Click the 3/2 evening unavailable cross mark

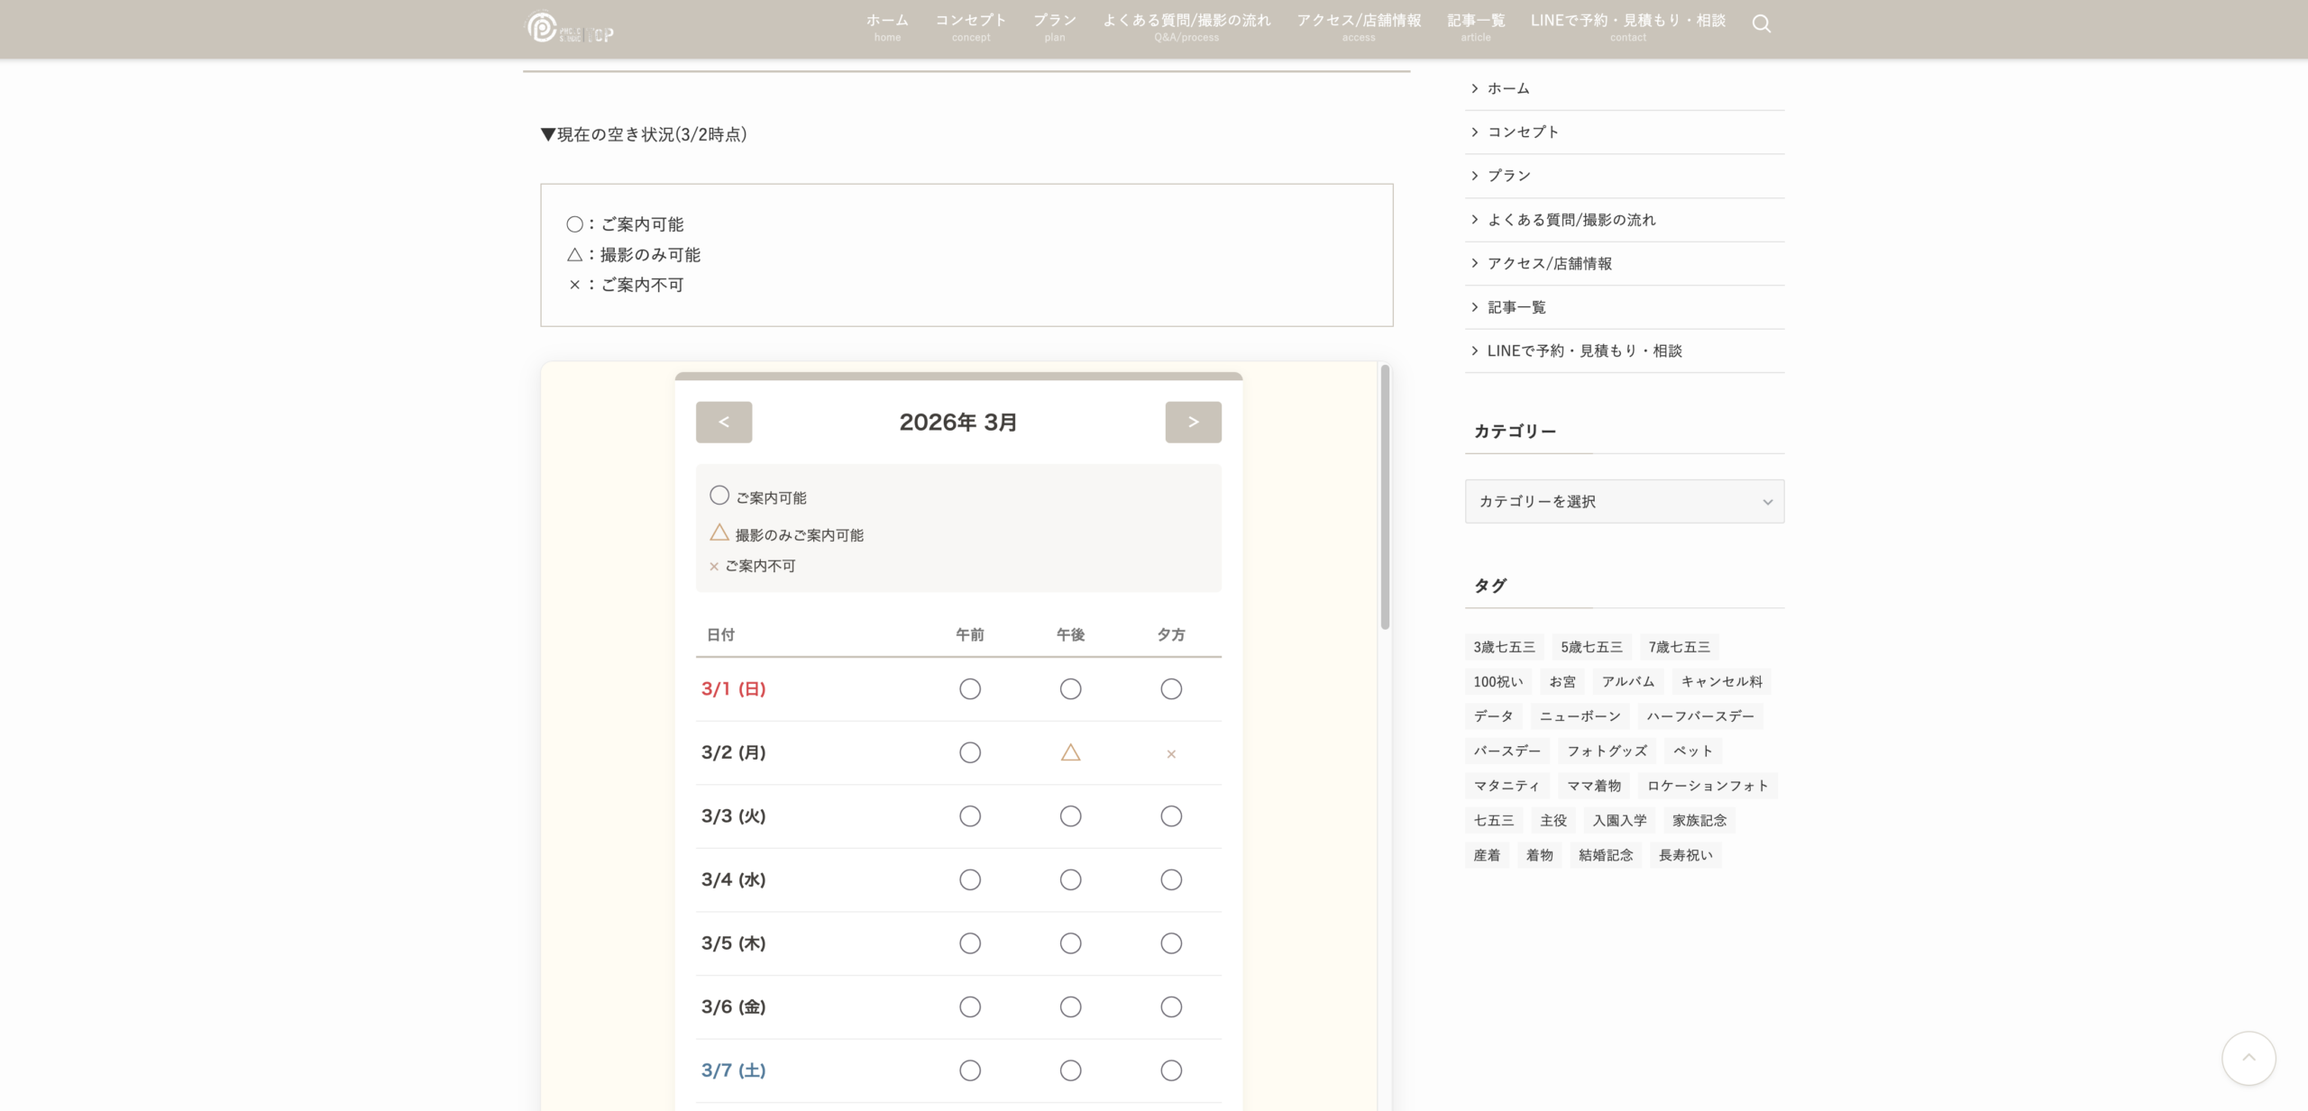click(1171, 754)
